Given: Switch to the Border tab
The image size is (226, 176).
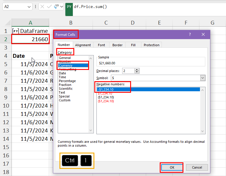Looking at the screenshot, I should [x=117, y=45].
